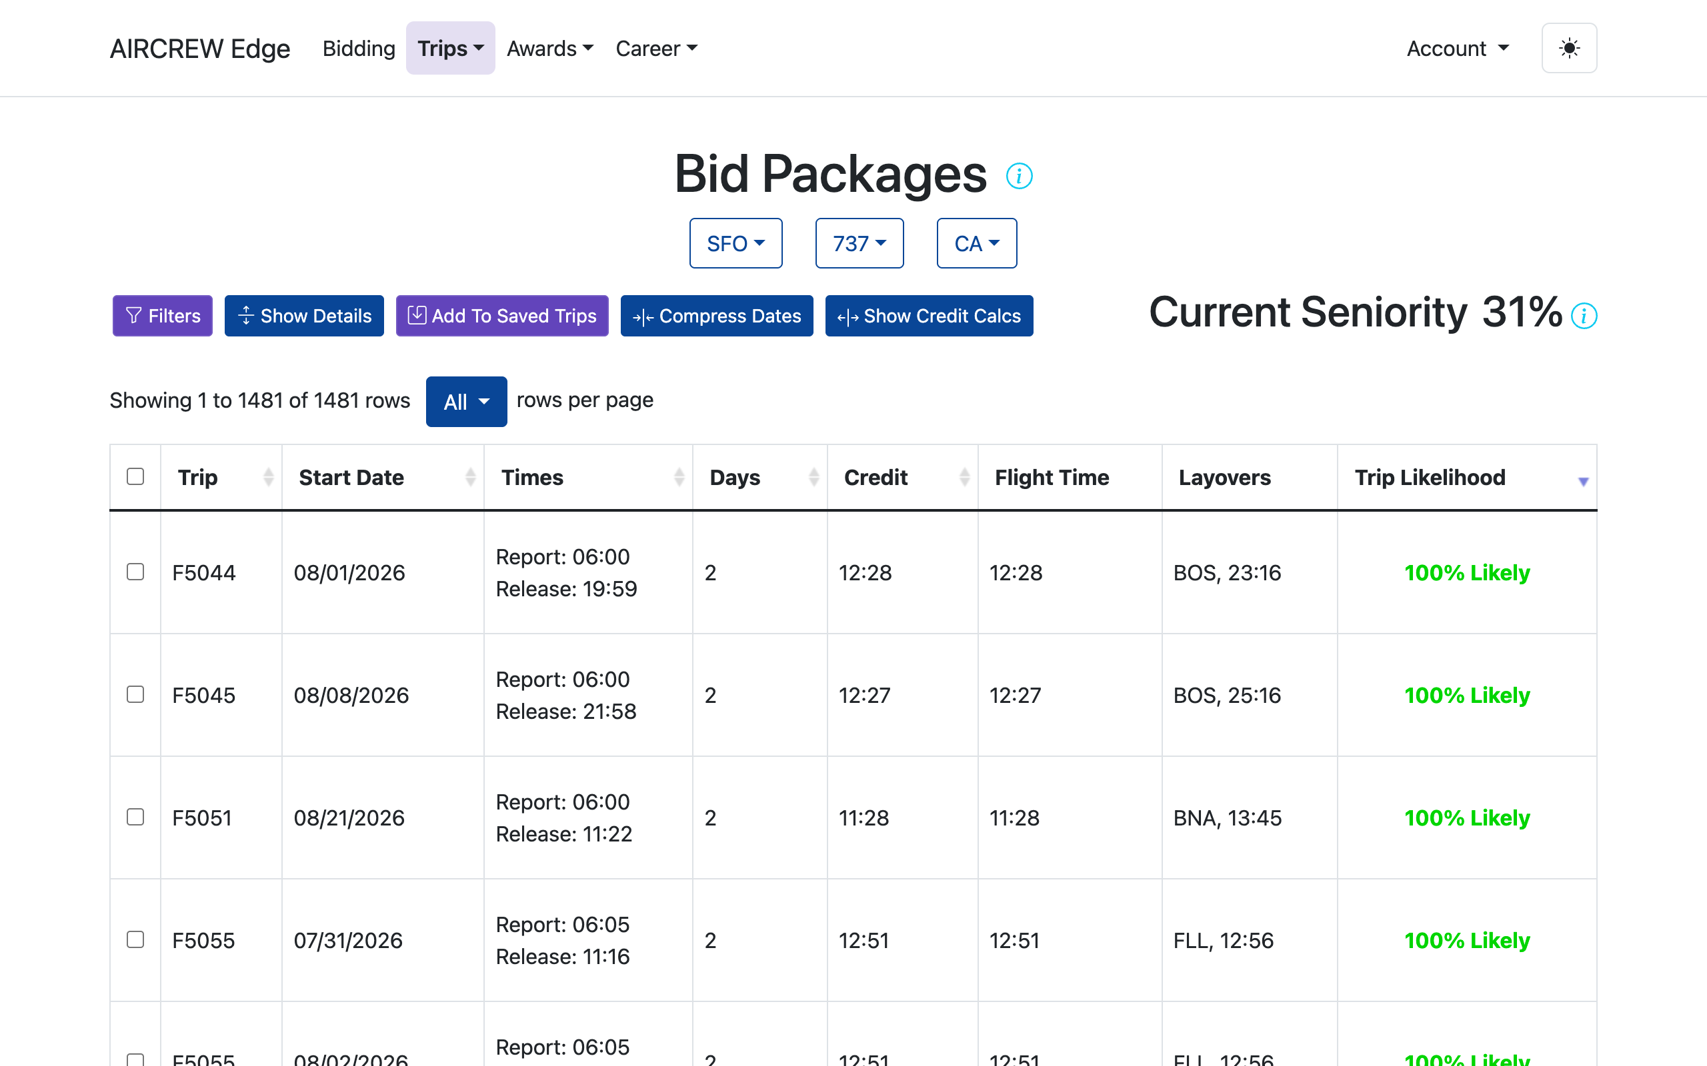Click the Trip Likelihood sort arrow
The width and height of the screenshot is (1707, 1066).
click(1583, 481)
